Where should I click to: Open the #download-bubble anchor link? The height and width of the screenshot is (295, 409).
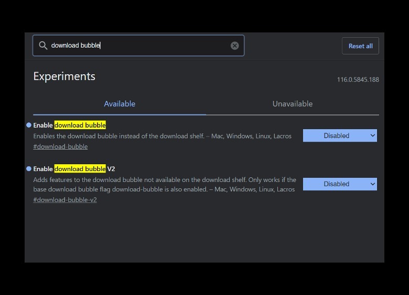tap(60, 146)
